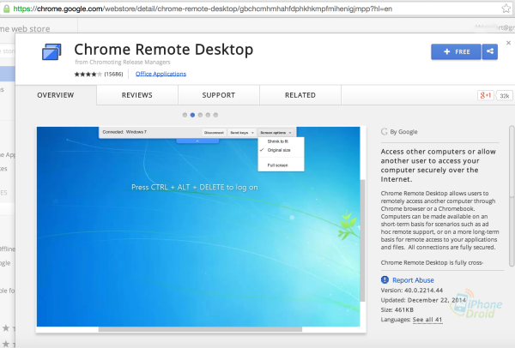Screen dimensions: 515x348
Task: Click the 32k plus-one count bubble
Action: point(505,96)
